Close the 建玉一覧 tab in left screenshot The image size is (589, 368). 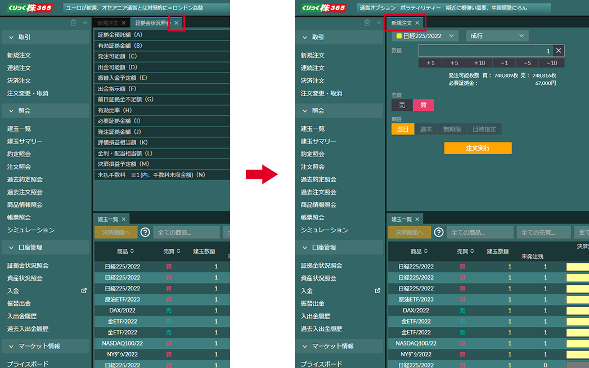(x=124, y=219)
